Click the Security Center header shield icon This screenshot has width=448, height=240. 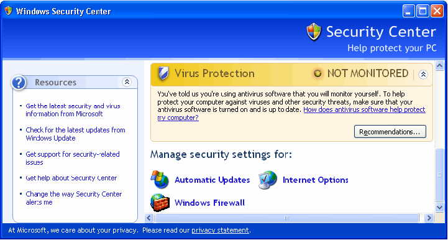click(314, 32)
